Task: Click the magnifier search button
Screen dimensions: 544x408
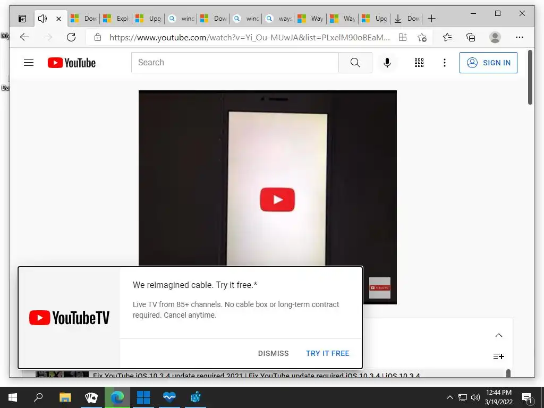Action: click(355, 63)
